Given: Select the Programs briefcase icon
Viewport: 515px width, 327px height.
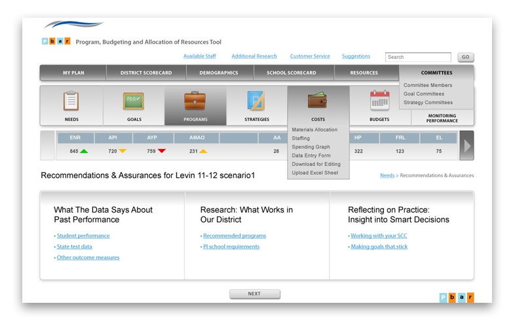Looking at the screenshot, I should coord(195,101).
